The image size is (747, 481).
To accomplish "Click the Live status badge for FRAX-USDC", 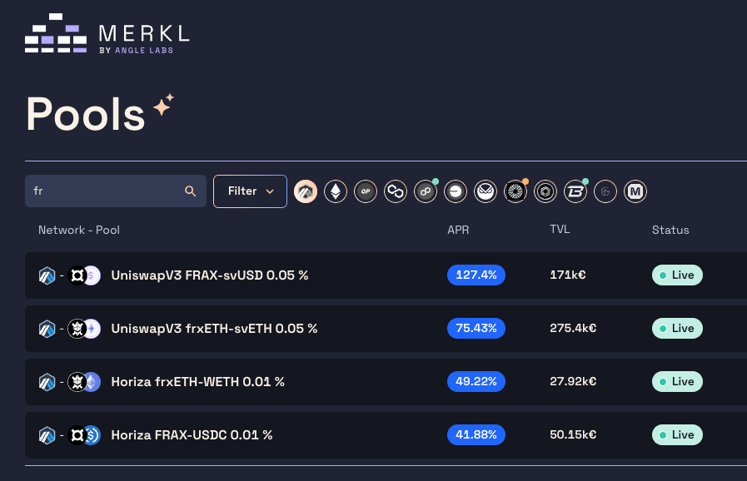I will click(x=677, y=435).
